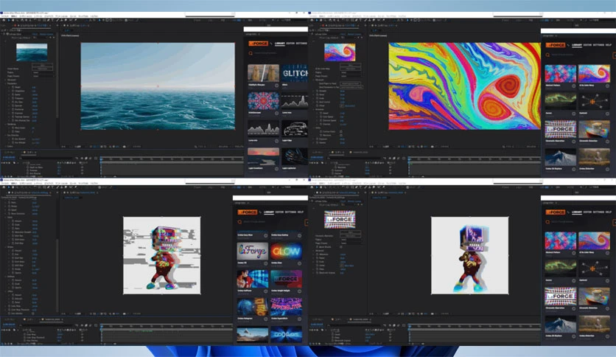616x357 pixels.
Task: Click the circle icon under the coffee cup preset in the swirl window
Action: (607, 141)
